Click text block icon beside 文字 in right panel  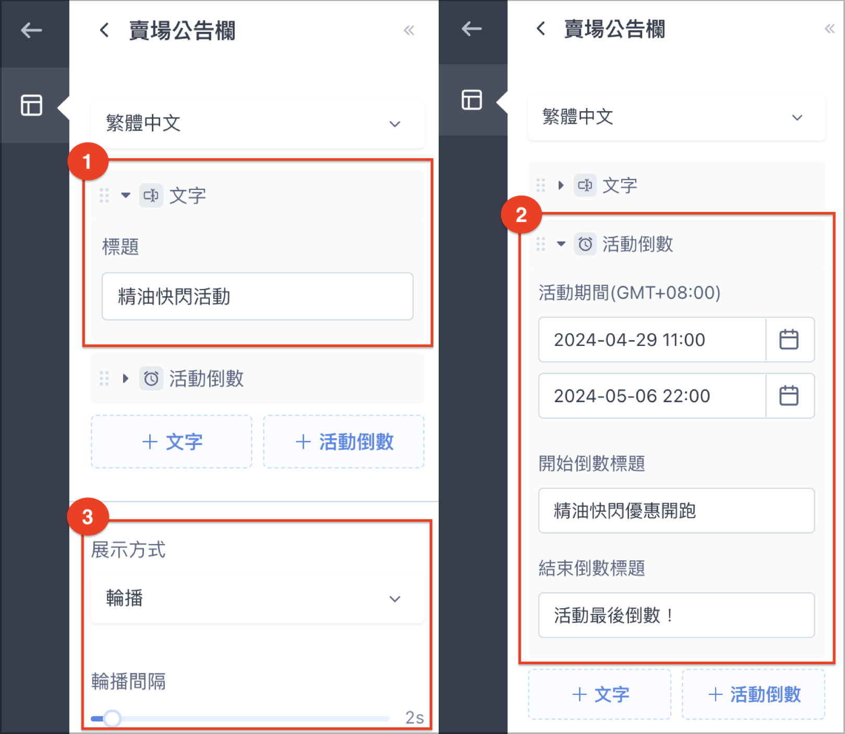pyautogui.click(x=585, y=185)
